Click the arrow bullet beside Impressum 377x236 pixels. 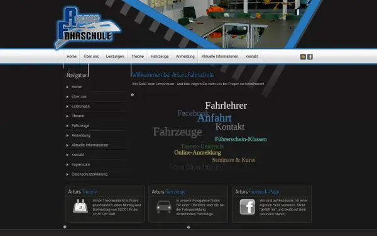coord(67,165)
